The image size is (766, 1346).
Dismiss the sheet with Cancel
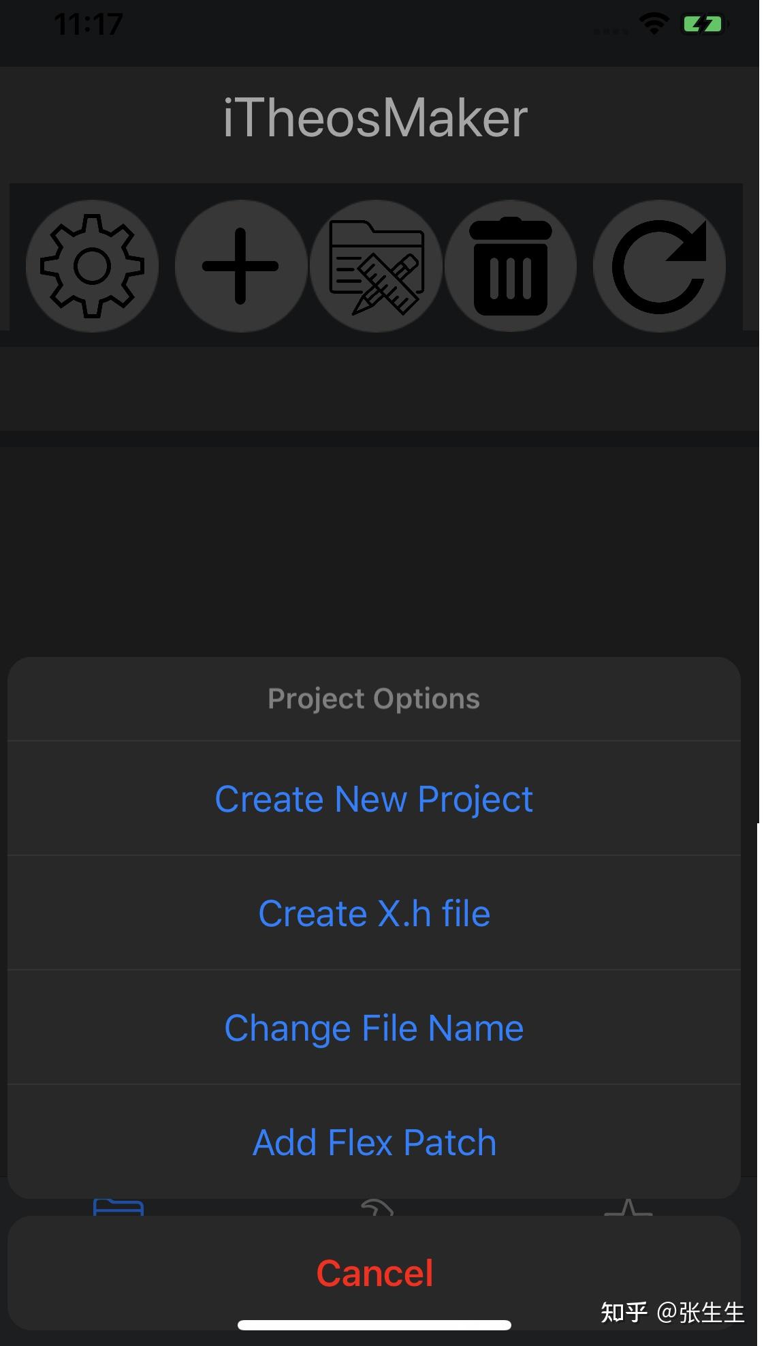point(374,1273)
